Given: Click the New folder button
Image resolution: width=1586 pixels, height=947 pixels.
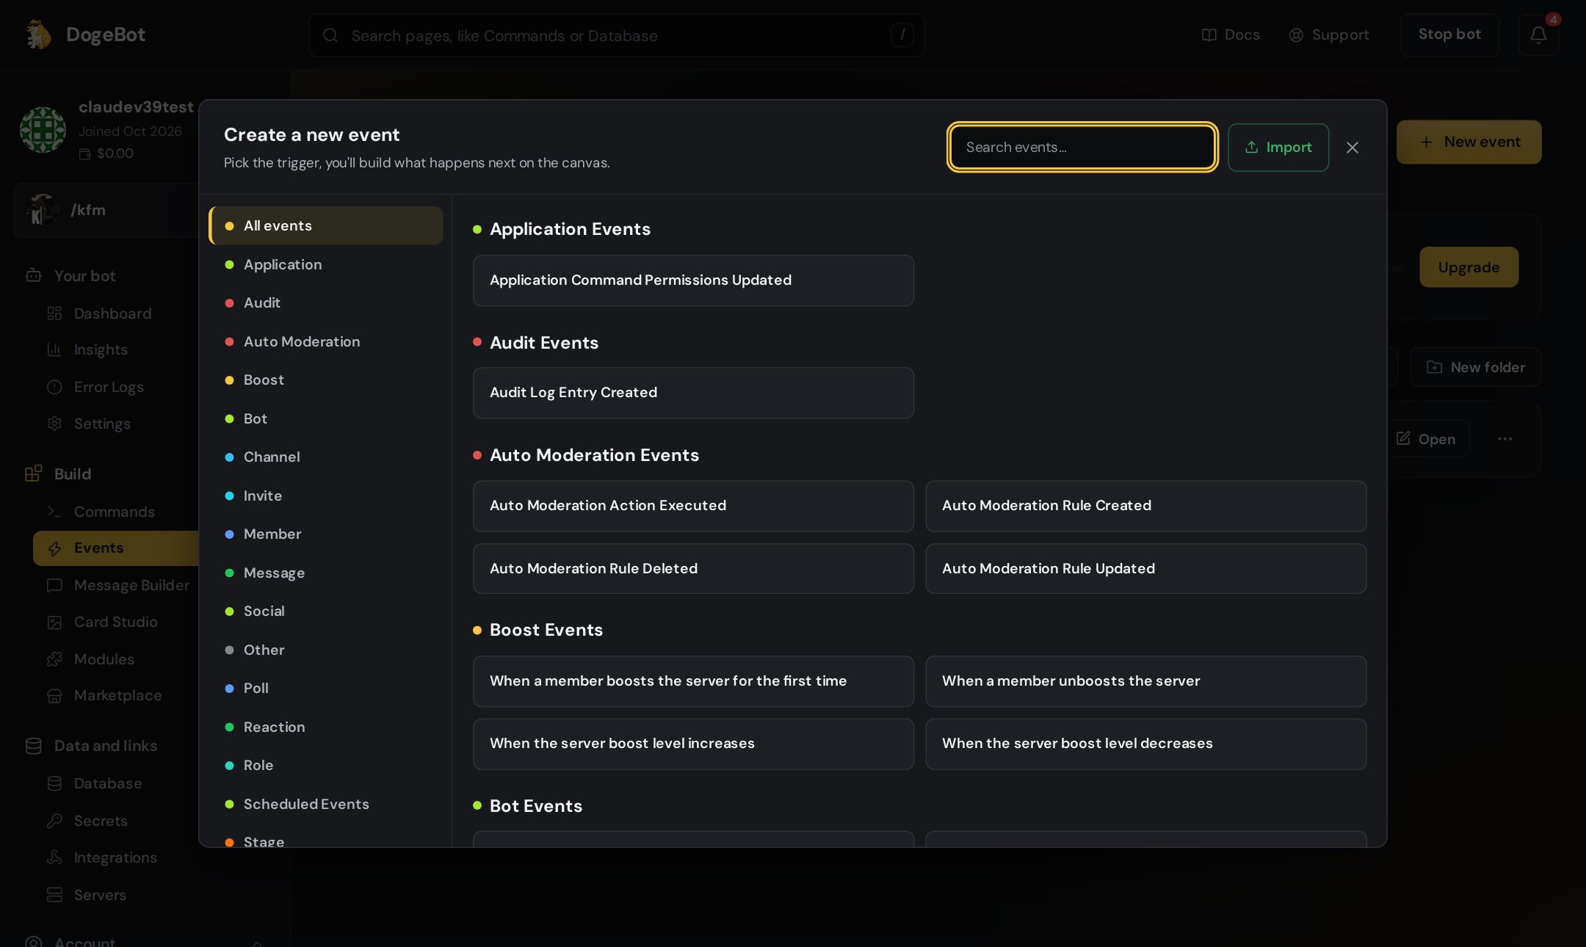Looking at the screenshot, I should click(x=1475, y=367).
